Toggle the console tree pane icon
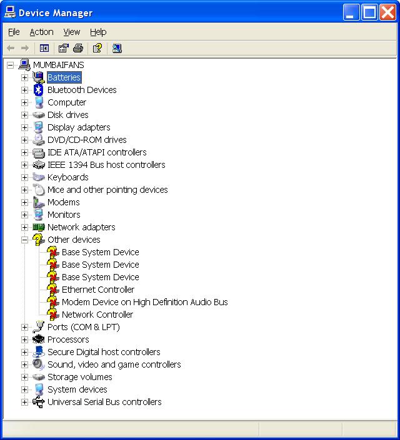 (44, 48)
